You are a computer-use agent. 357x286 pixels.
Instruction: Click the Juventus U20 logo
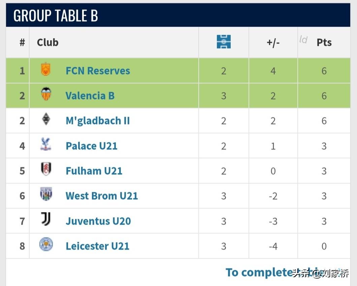46,220
